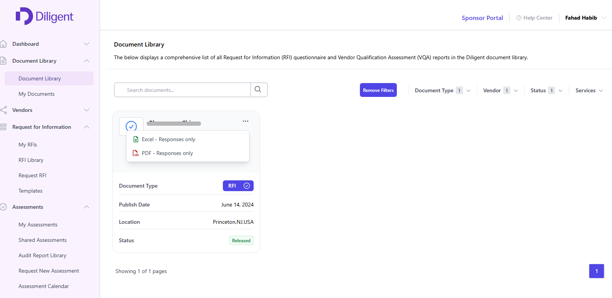
Task: Open the Sponsor Portal link
Action: coord(482,18)
